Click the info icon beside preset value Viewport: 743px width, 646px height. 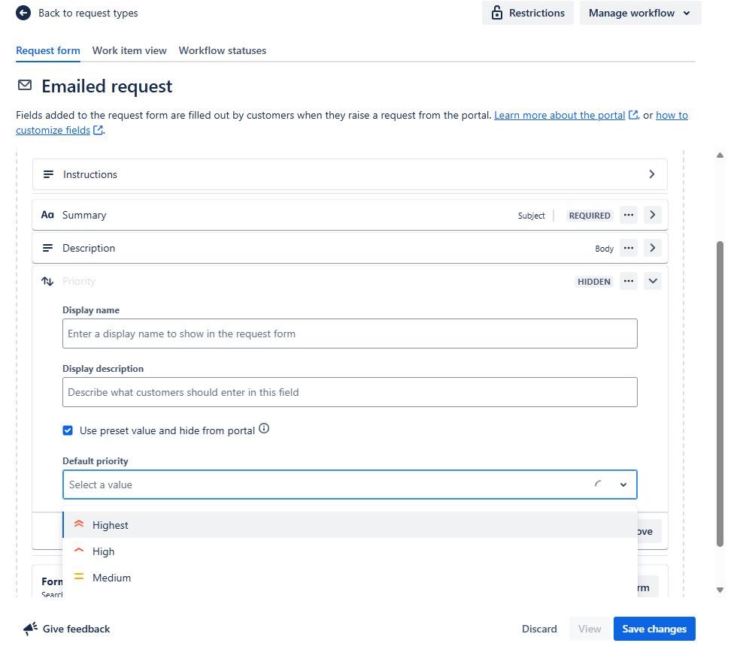(x=264, y=429)
